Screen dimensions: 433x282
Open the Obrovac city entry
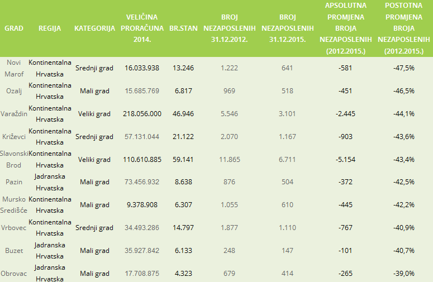(13, 274)
